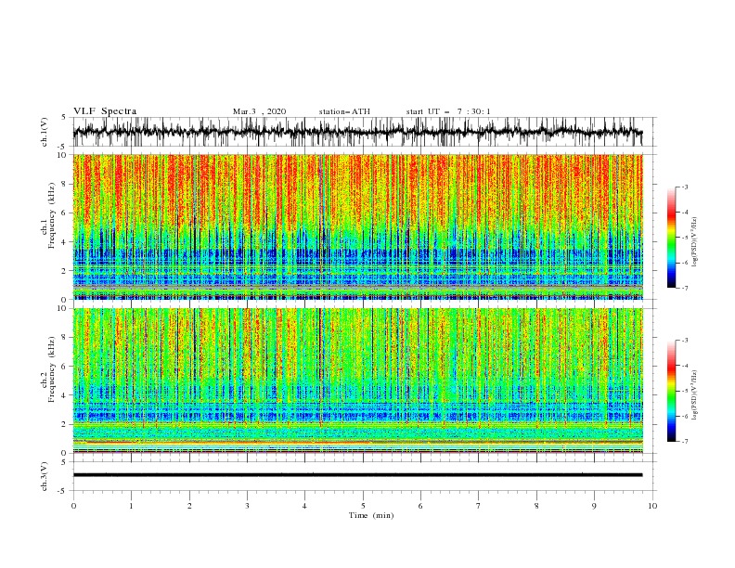
Task: Click the ch.1 PSD color bar
Action: pyautogui.click(x=671, y=238)
